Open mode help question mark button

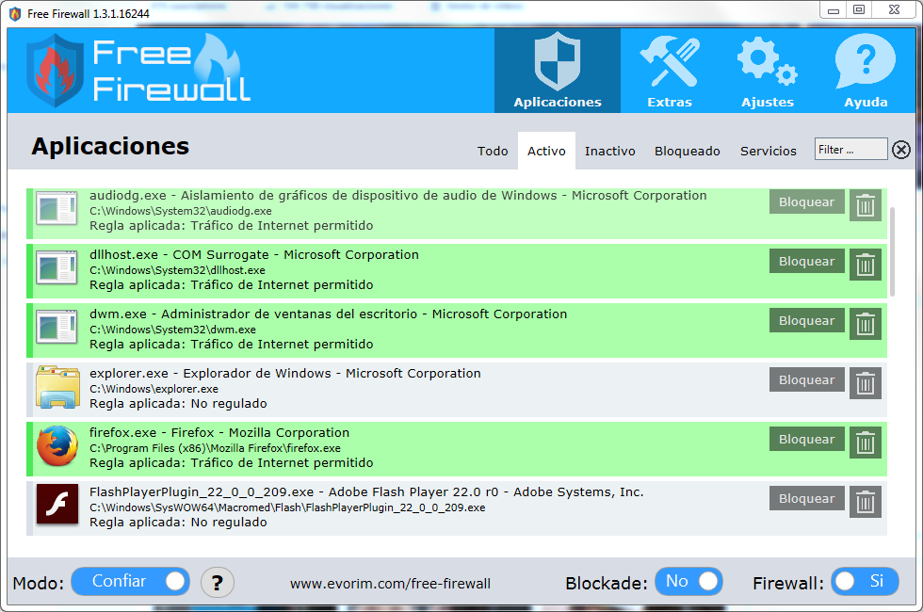tap(218, 583)
